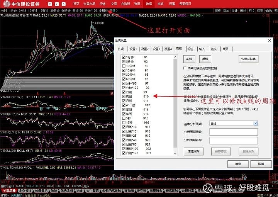This screenshot has width=278, height=197.
Task: Switch chart period to 30分钟
Action: [x=55, y=11]
